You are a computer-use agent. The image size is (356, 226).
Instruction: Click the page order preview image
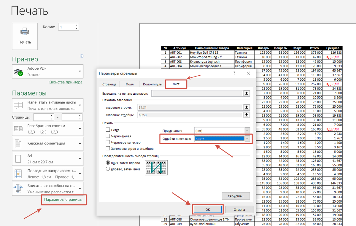156,168
